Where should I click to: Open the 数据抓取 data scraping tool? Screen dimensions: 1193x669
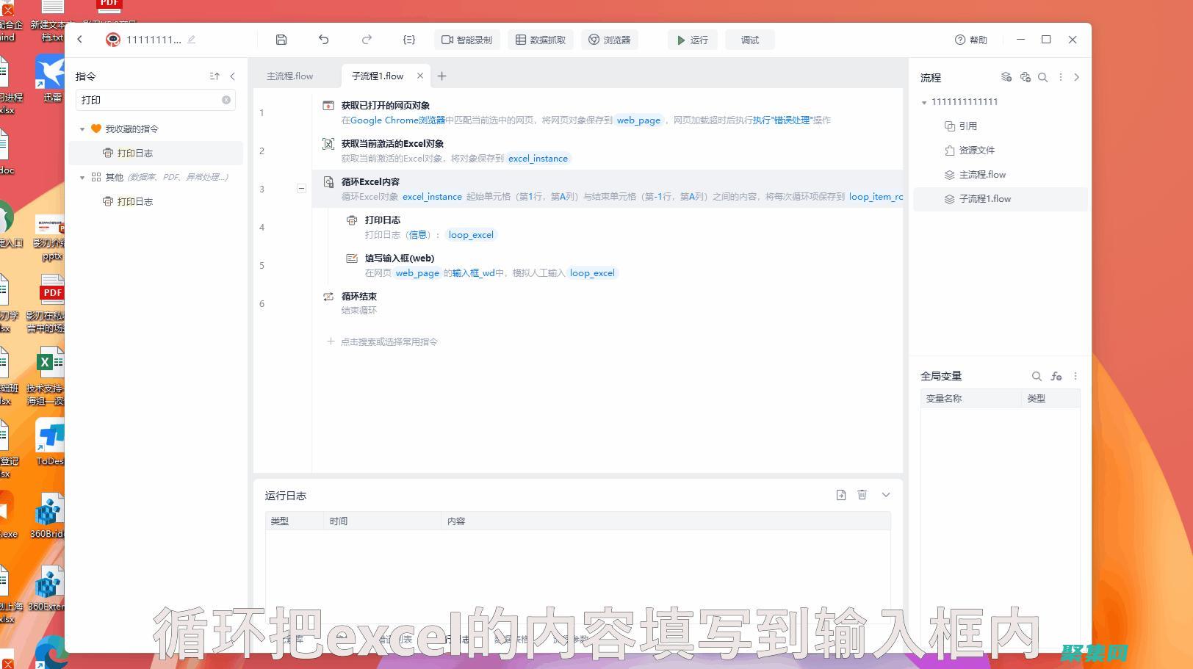[x=541, y=40]
